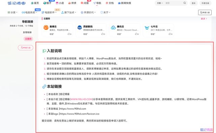The image size is (216, 133).
Task: Open the 问答 Q&A page
Action: [x=85, y=3]
